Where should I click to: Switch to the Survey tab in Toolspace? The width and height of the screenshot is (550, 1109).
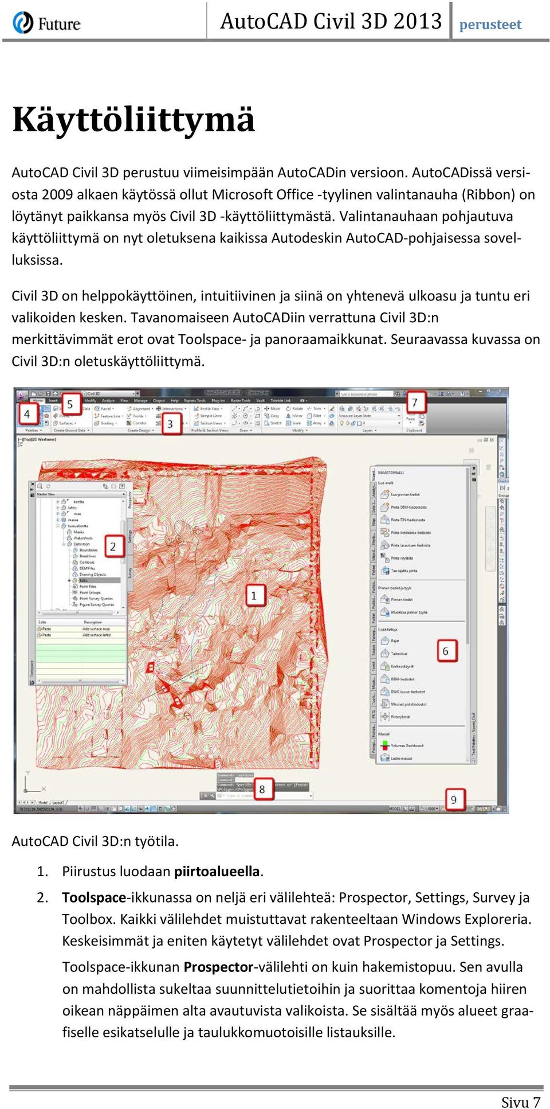(130, 573)
